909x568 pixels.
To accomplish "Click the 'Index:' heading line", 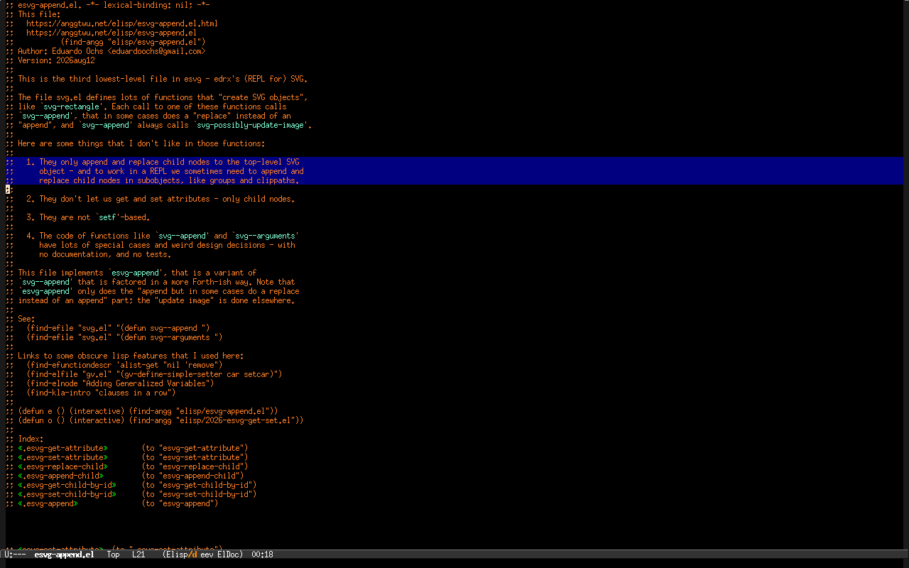I will pyautogui.click(x=31, y=439).
